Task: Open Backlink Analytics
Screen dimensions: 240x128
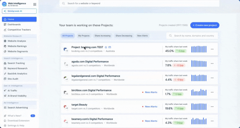Action: tap(17, 74)
